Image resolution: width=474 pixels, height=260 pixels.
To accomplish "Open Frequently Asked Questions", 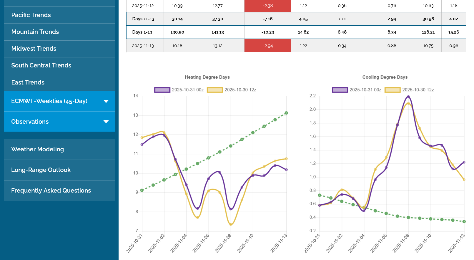I will click(x=51, y=191).
